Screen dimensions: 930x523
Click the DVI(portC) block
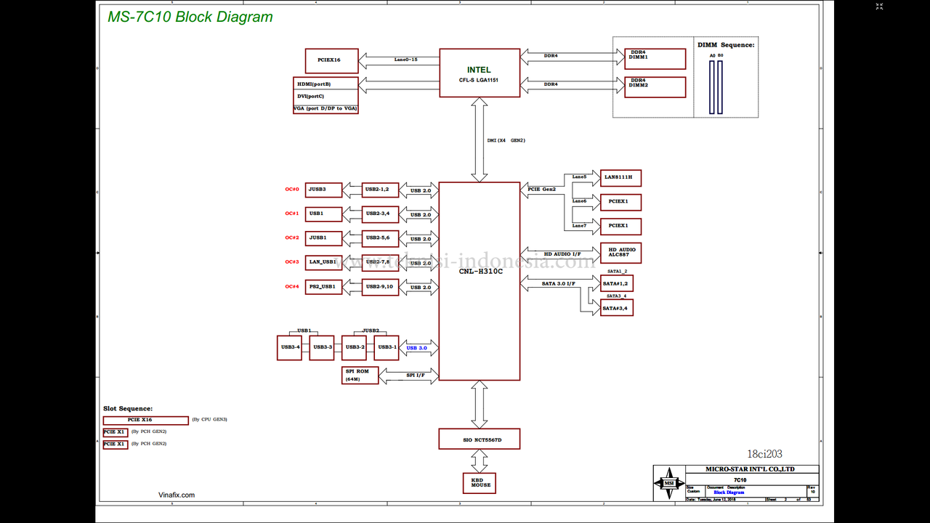point(325,96)
